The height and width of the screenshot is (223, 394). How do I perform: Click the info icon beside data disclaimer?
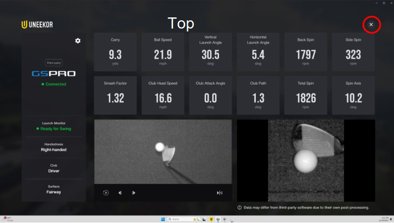click(240, 208)
